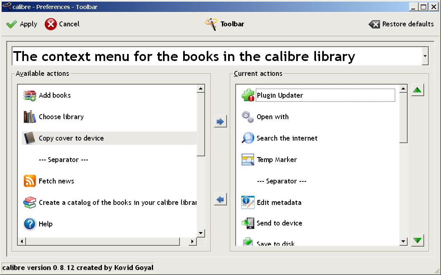
Task: Select 'Fetch news' in Available actions
Action: coord(109,181)
